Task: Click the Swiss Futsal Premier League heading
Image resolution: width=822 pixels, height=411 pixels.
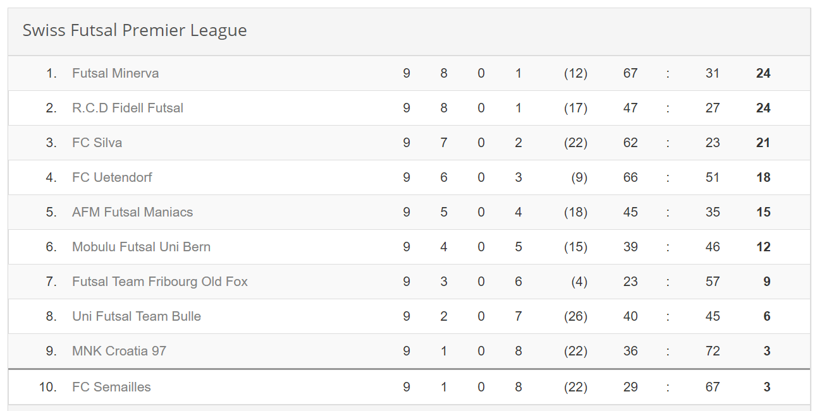Action: [x=135, y=30]
